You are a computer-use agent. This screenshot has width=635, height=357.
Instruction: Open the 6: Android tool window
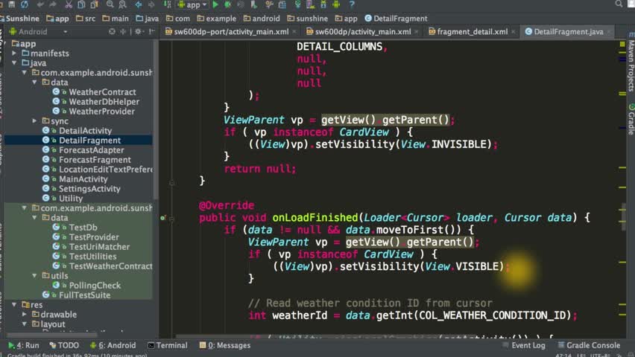click(113, 345)
